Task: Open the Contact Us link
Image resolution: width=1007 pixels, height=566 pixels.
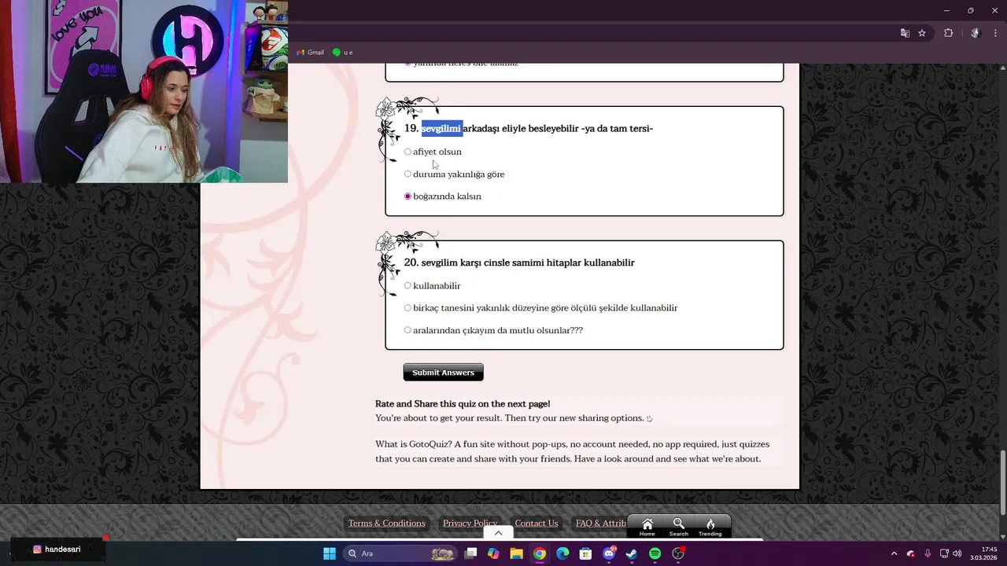Action: click(537, 524)
